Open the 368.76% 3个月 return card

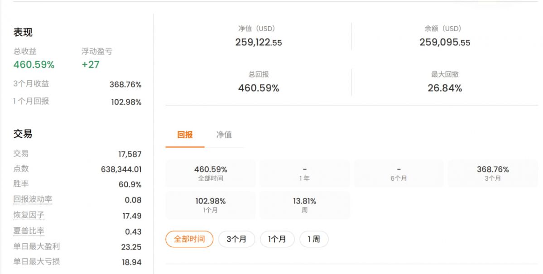pos(493,173)
